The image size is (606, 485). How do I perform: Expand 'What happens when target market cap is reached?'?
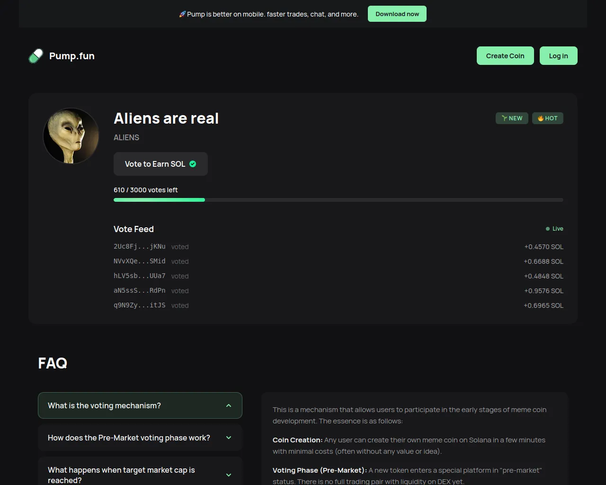pos(140,475)
